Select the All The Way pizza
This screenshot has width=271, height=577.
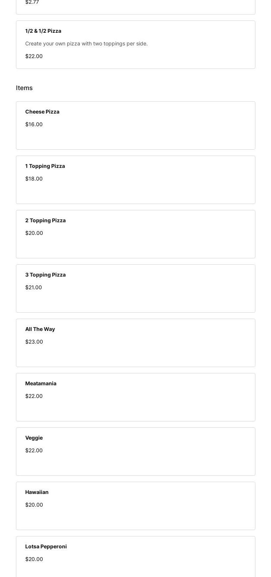pyautogui.click(x=135, y=343)
